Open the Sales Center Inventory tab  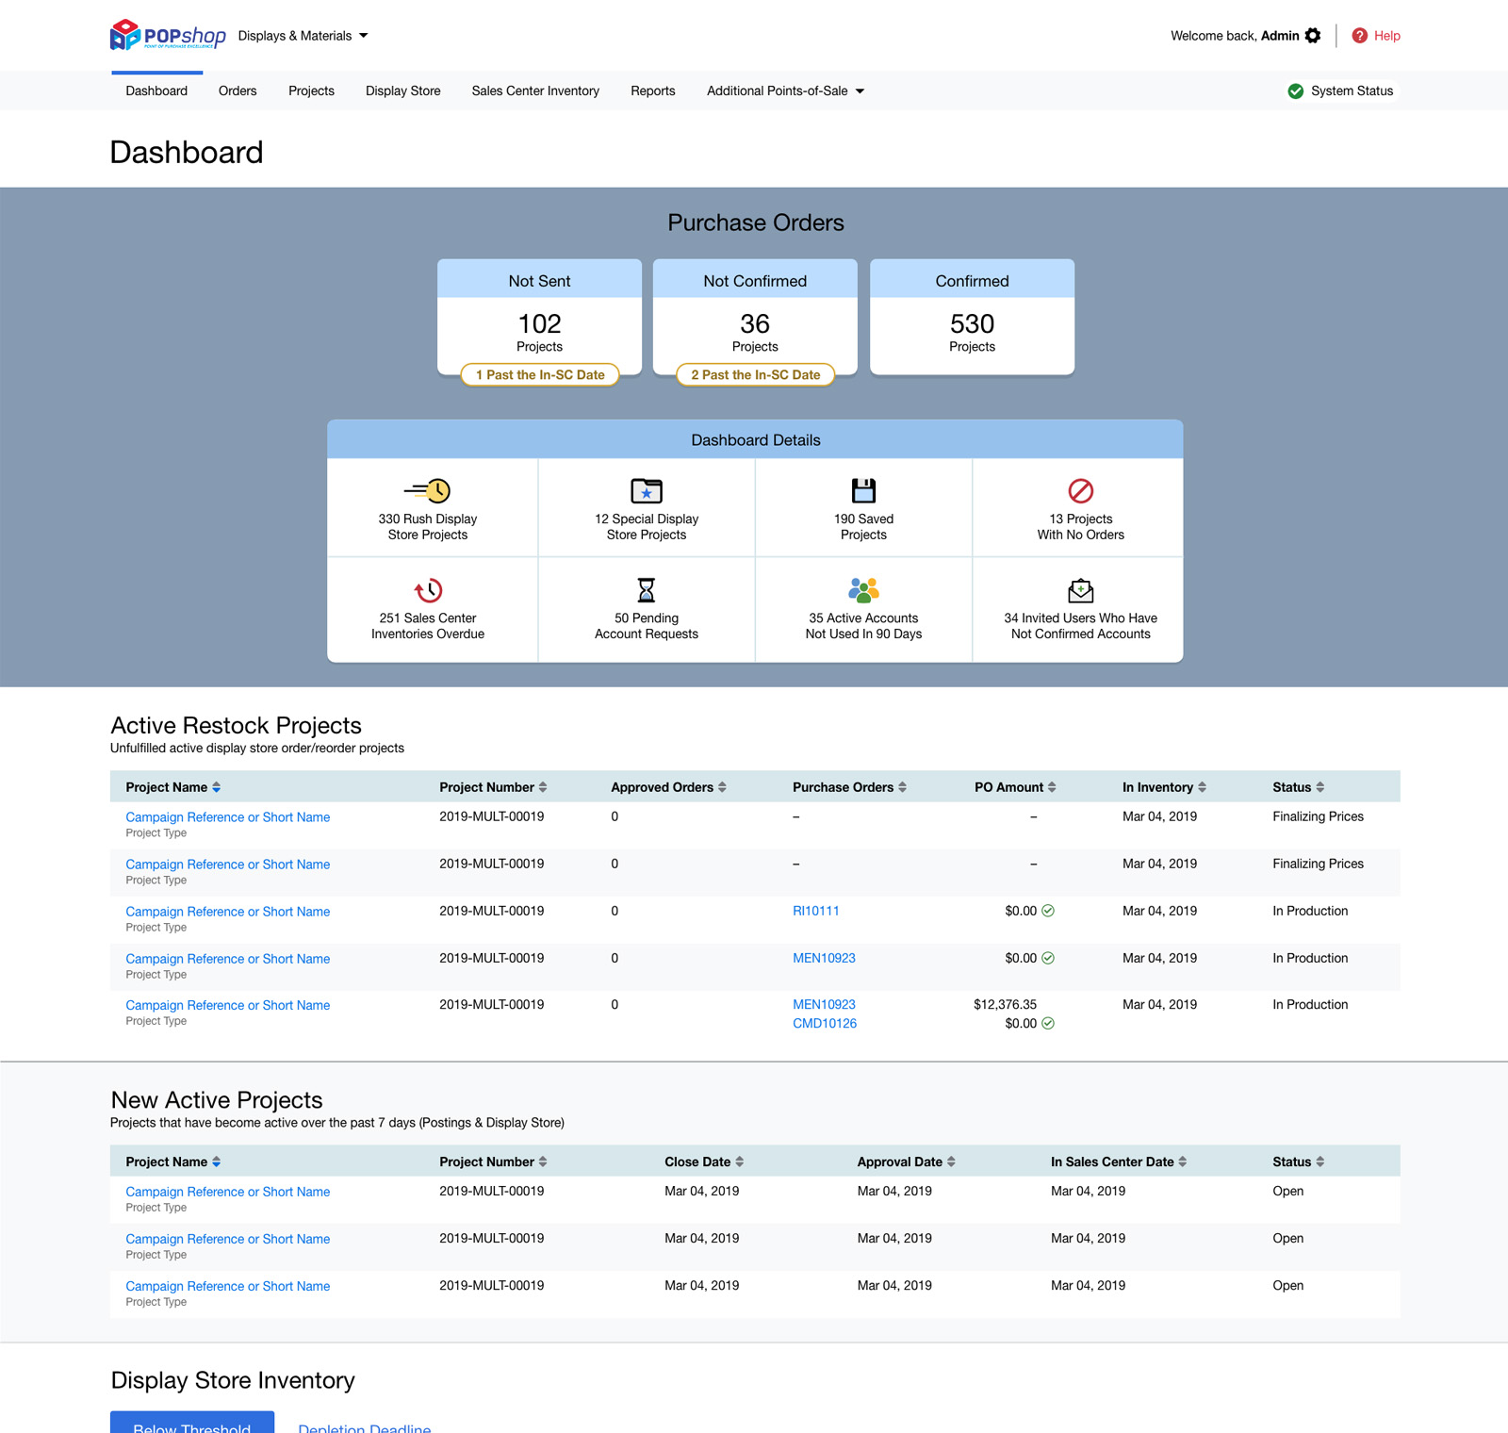(535, 91)
